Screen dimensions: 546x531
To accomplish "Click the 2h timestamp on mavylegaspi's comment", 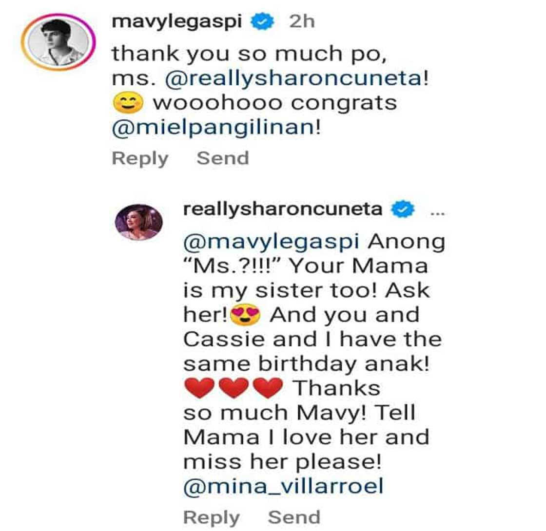I will (302, 21).
